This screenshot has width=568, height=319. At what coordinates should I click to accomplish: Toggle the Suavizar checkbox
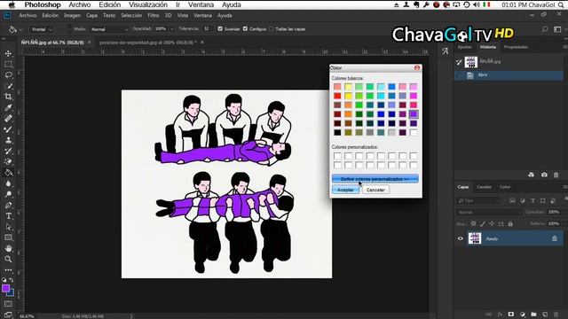pyautogui.click(x=220, y=28)
